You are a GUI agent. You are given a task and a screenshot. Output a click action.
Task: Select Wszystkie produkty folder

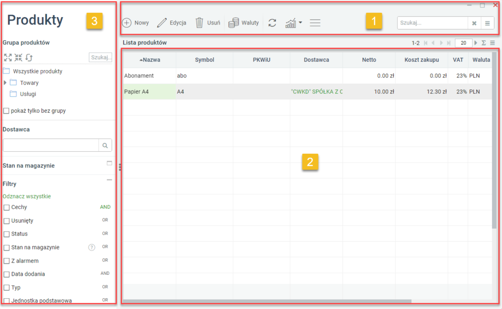click(37, 71)
